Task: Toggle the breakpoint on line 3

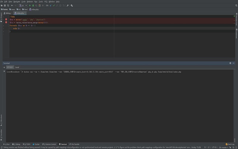Action: (x=6, y=22)
